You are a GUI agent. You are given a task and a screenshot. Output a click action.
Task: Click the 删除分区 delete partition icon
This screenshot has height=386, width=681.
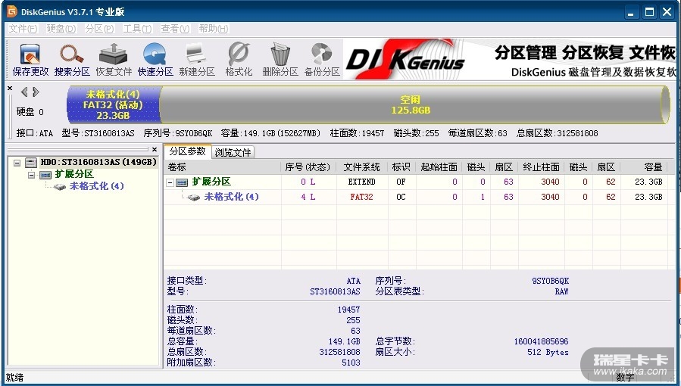(x=280, y=60)
